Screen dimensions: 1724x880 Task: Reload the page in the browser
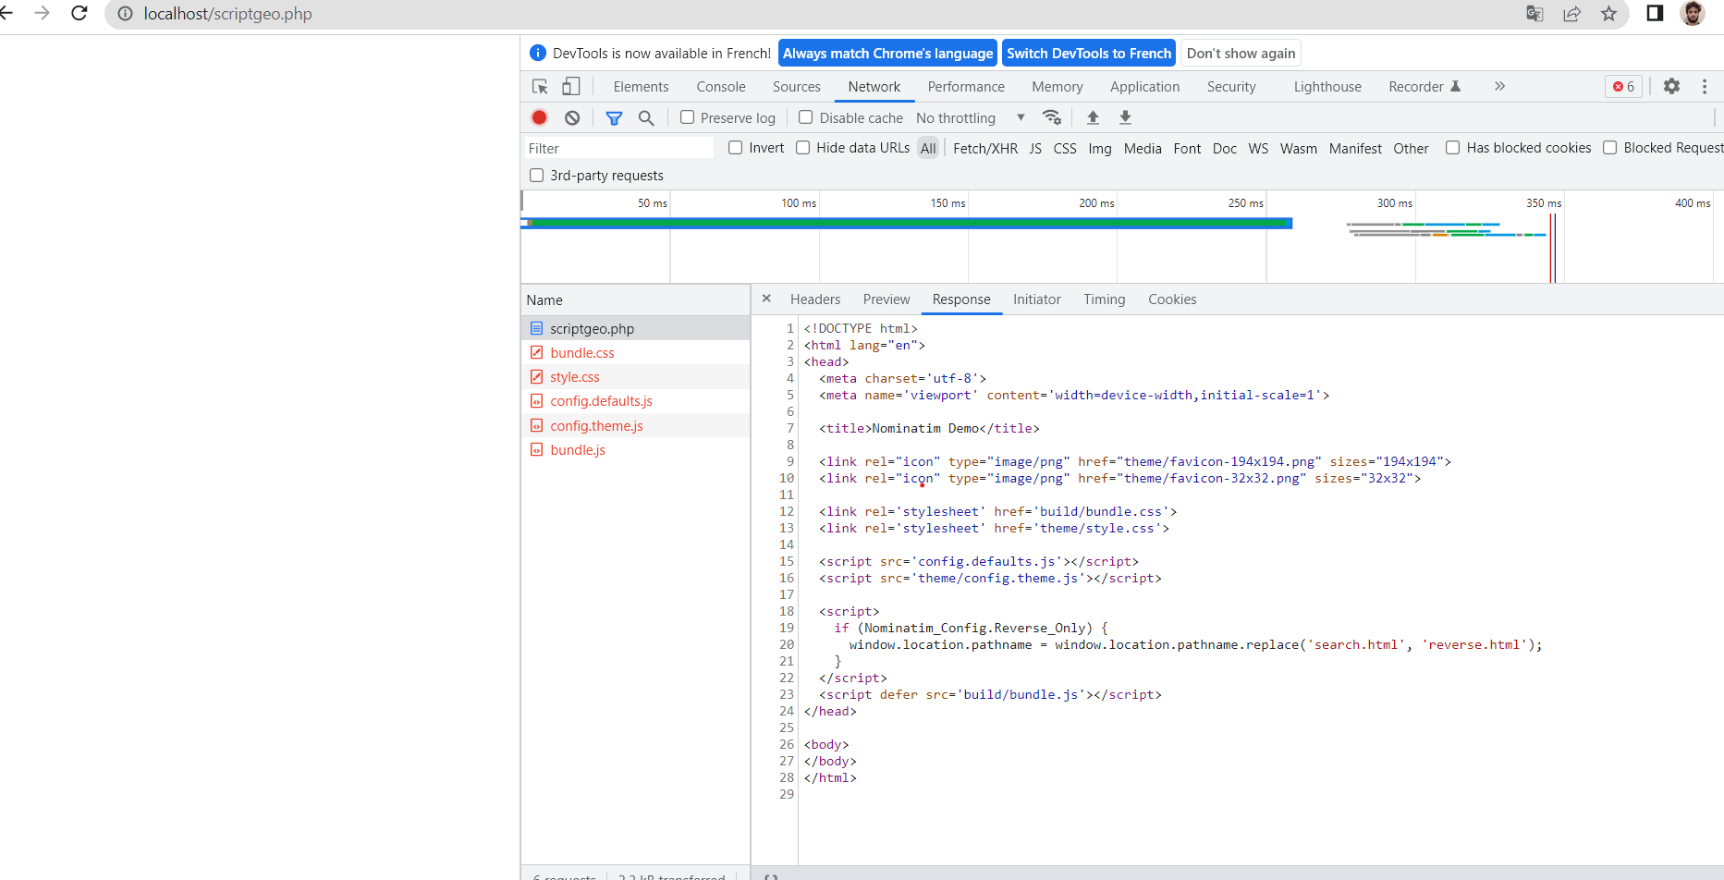(79, 13)
